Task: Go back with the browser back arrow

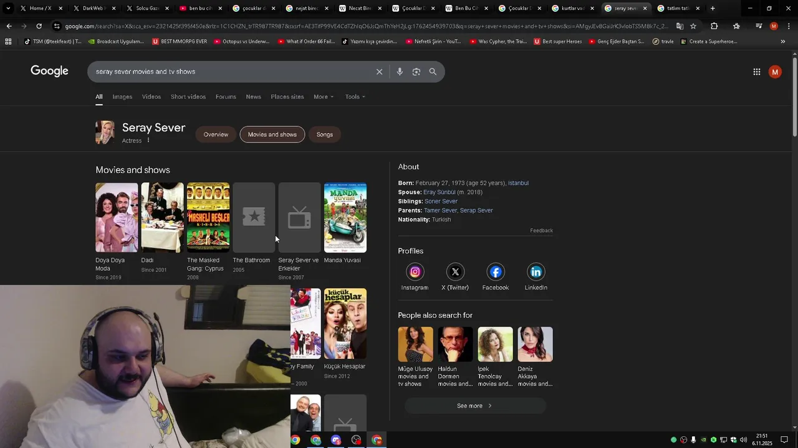Action: tap(9, 26)
